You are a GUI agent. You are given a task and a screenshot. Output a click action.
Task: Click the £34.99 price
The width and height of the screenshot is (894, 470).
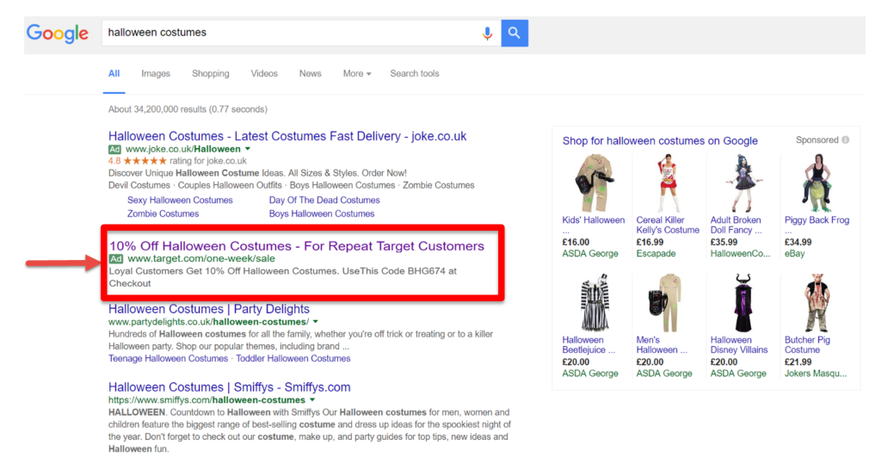point(798,243)
